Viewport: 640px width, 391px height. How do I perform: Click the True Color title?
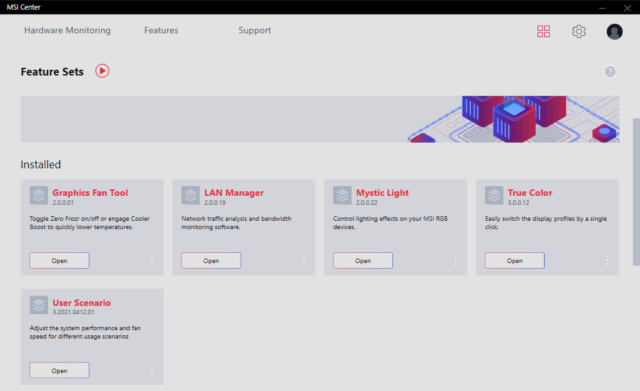pos(530,193)
